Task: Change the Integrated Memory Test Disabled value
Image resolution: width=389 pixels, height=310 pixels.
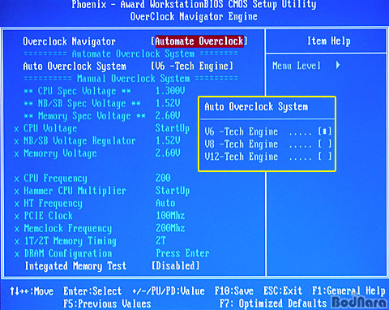Action: tap(176, 265)
